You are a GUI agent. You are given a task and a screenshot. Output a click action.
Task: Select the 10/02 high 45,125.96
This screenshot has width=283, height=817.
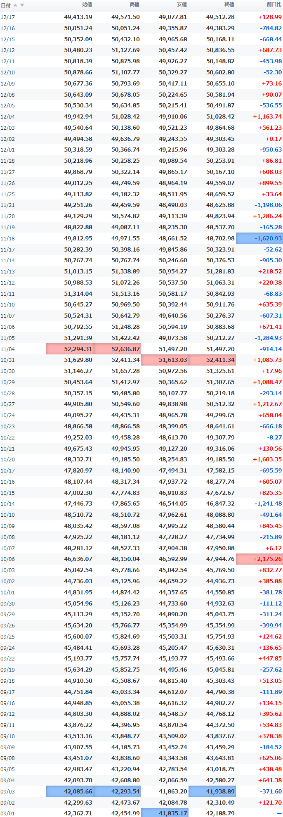[x=125, y=581]
